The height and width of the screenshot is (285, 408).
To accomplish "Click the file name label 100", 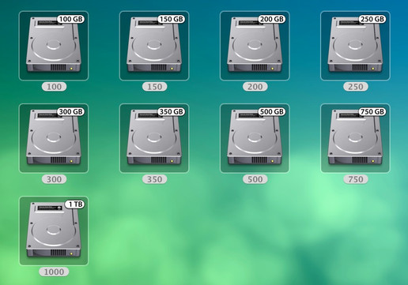I will pyautogui.click(x=54, y=87).
